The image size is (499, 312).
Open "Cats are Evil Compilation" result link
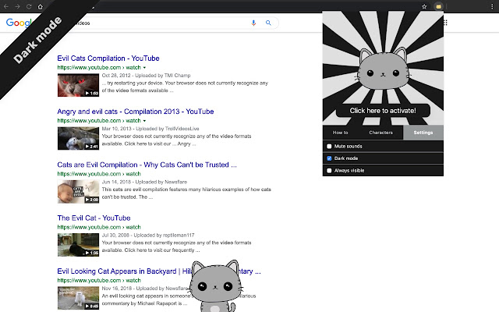[147, 165]
